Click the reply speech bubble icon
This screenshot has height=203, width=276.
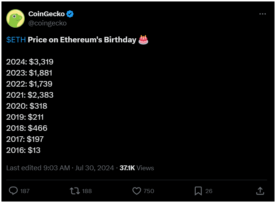pos(13,191)
